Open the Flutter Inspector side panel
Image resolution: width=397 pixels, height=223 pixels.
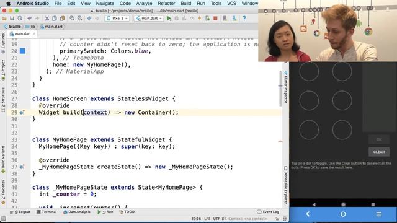(x=285, y=87)
